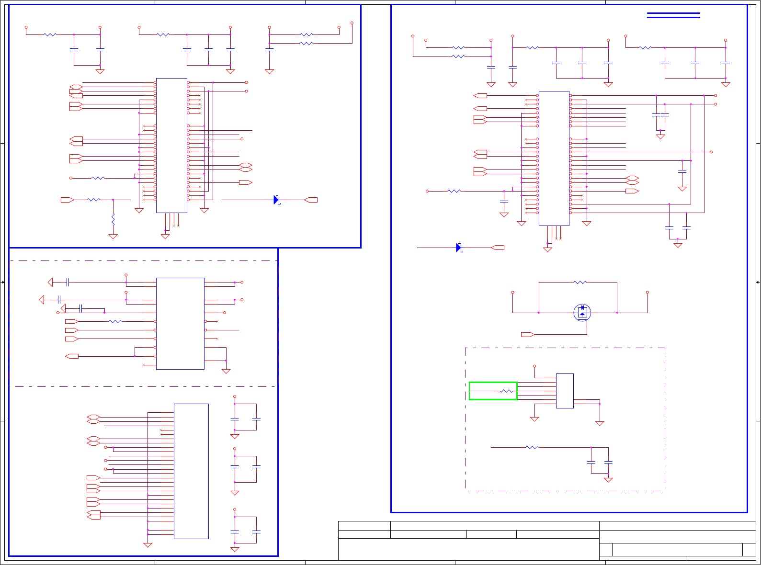
Task: Click the port symbol driving the MOSFET gate
Action: (x=528, y=335)
